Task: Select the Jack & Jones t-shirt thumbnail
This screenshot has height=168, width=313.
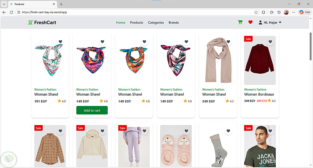Action: 260,146
